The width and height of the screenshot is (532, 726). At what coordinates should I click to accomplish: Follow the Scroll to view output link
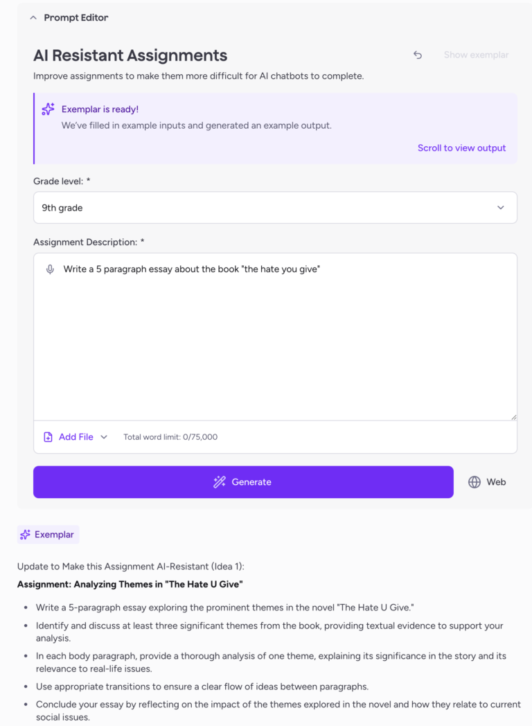(461, 148)
